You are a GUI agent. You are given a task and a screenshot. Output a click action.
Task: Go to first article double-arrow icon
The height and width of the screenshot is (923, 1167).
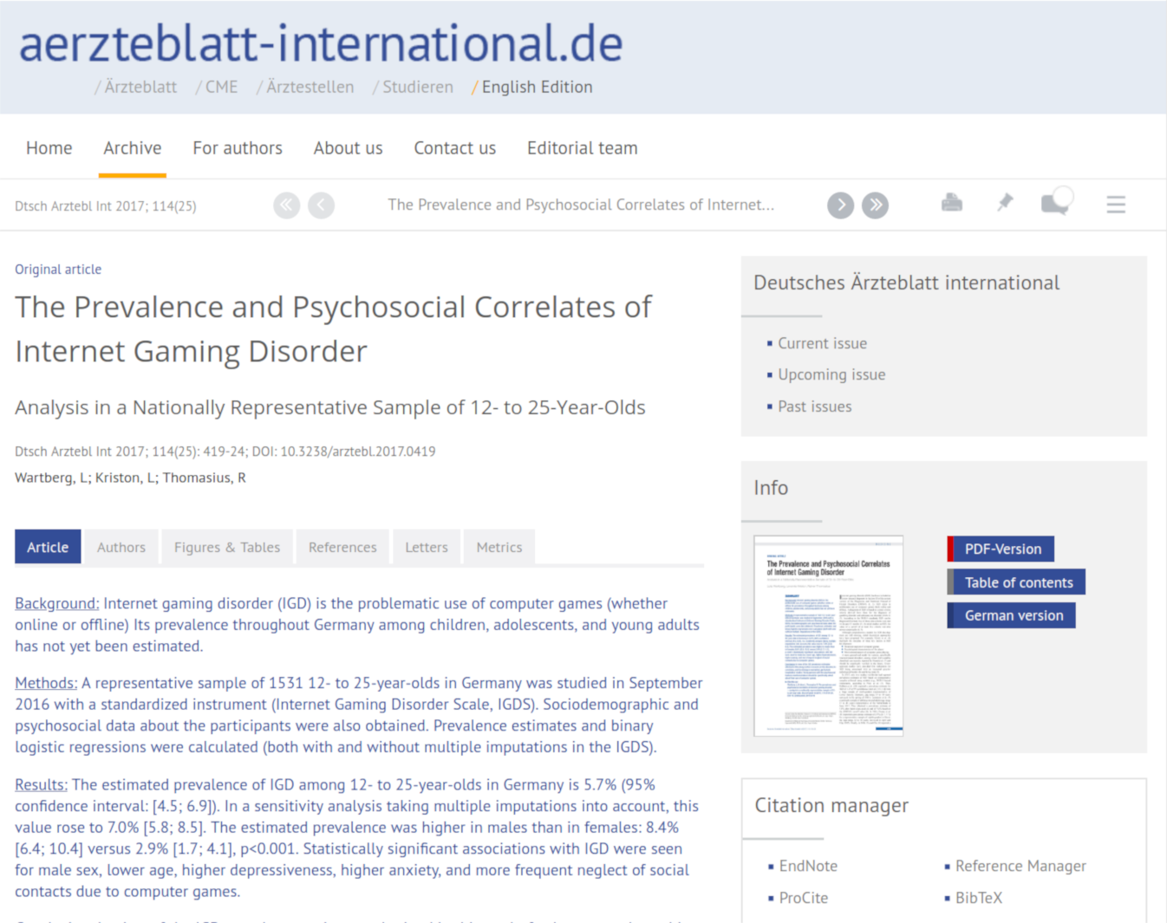point(286,205)
